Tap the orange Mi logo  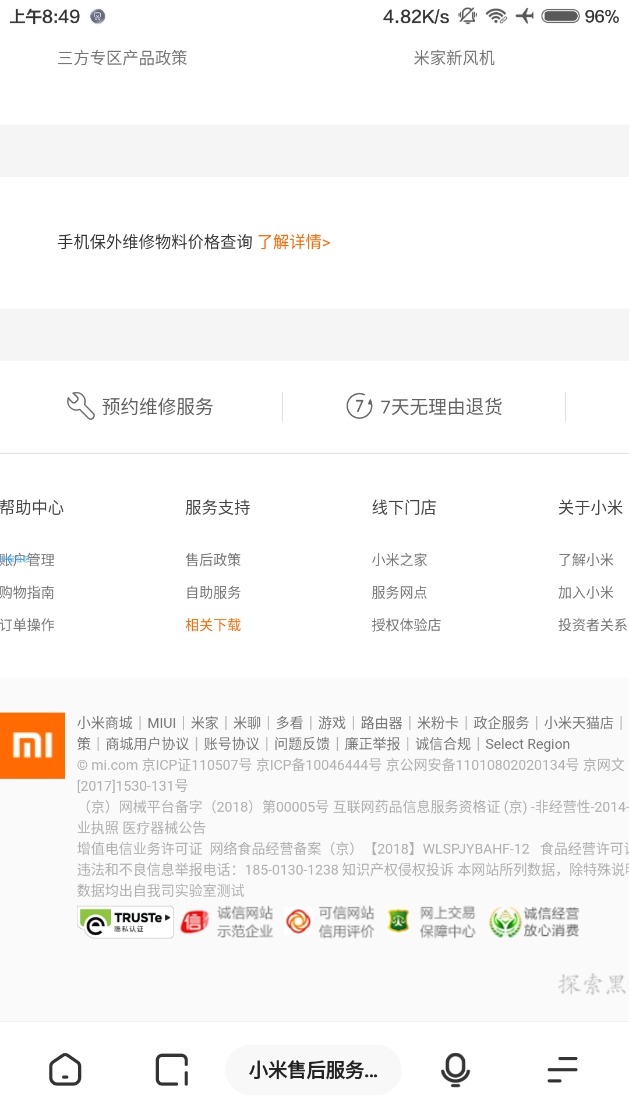[33, 745]
